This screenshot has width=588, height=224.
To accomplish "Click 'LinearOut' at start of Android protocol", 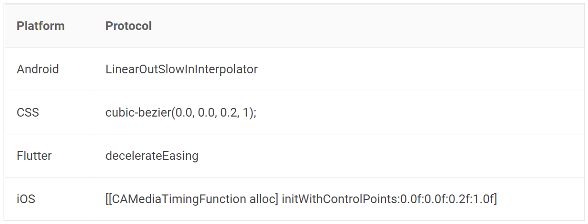I will point(132,69).
